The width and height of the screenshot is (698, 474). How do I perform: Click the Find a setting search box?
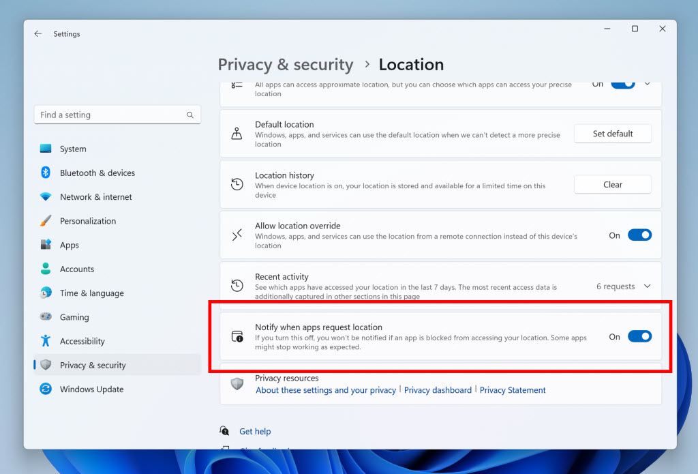[109, 115]
